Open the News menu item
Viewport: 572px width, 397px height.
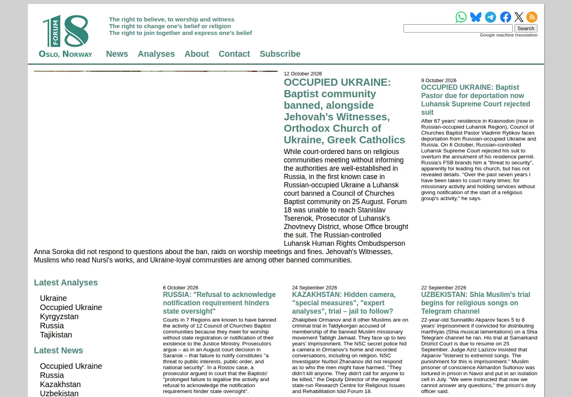pos(117,54)
